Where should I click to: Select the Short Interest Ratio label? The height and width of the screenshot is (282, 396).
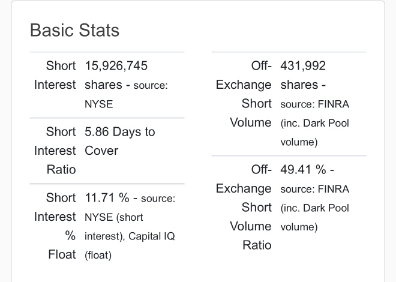tap(55, 151)
